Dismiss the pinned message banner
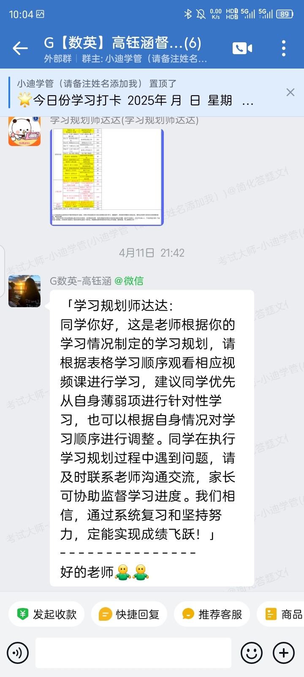Image resolution: width=304 pixels, height=677 pixels. 290,92
